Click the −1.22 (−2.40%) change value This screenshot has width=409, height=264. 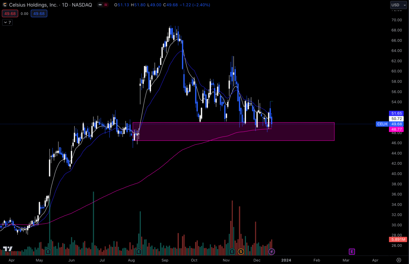click(195, 5)
